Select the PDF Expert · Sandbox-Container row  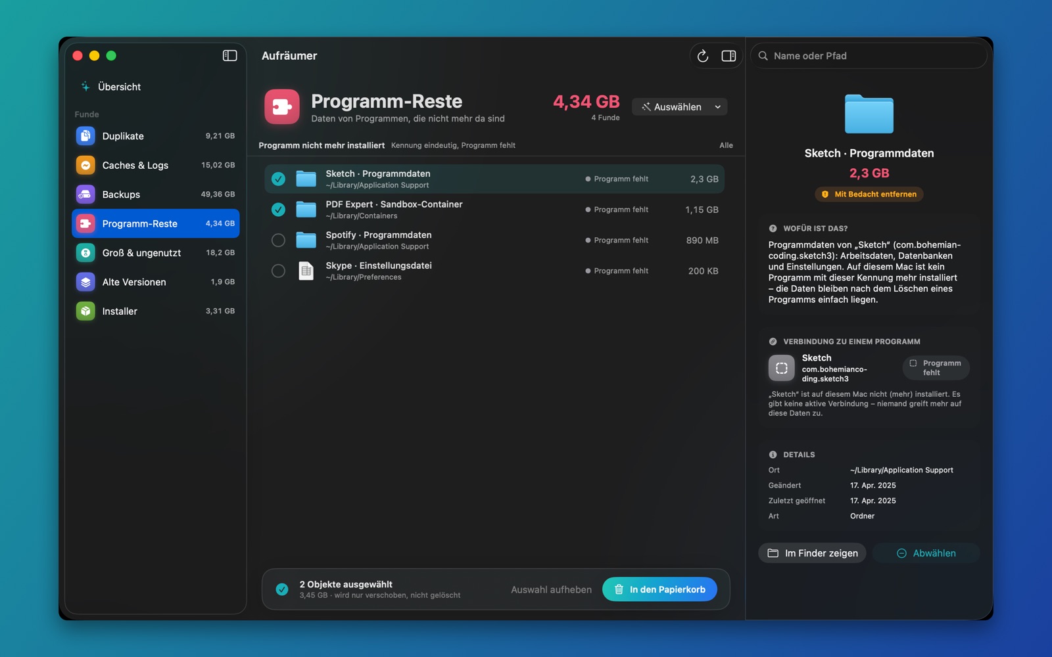tap(494, 210)
